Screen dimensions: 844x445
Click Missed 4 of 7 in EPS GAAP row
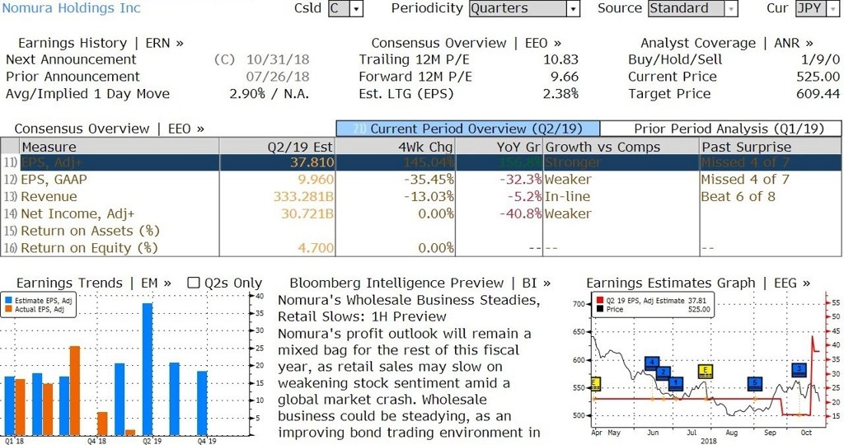(x=745, y=180)
